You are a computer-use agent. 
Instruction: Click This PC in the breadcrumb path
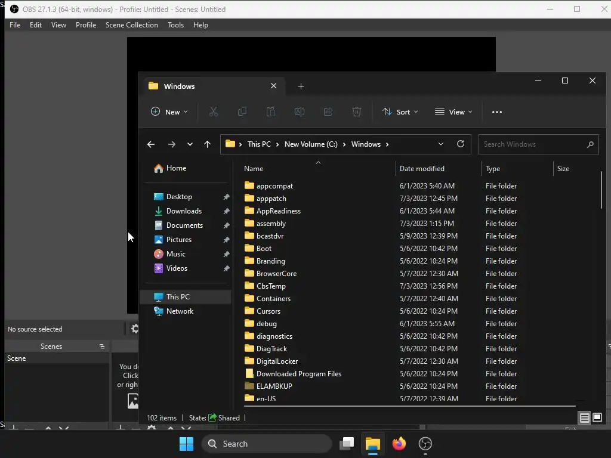pyautogui.click(x=259, y=144)
